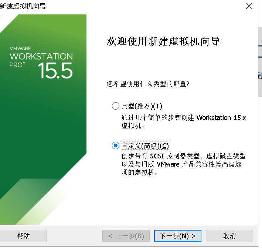Screen dimensions: 262x248
Task: Click the 您希望使用什么类型的配置 question text
Action: pos(148,84)
